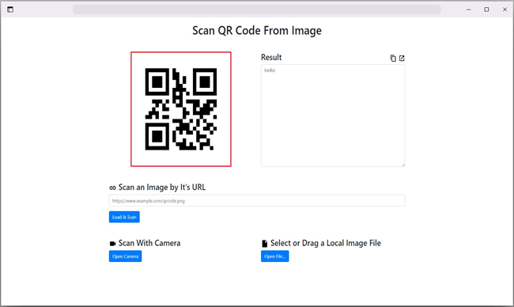Click the title bar address field
This screenshot has width=514, height=307.
[257, 9]
